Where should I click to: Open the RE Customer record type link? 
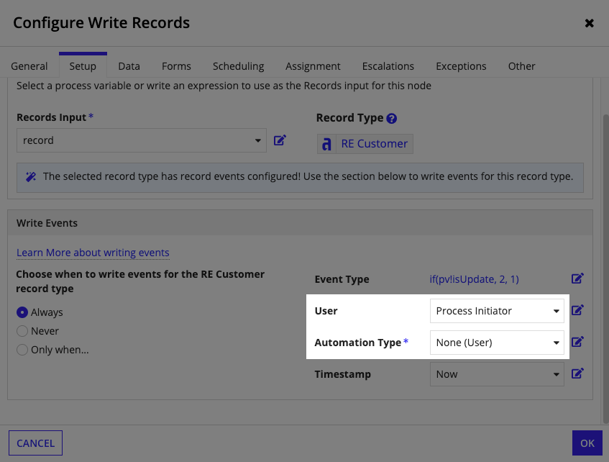[374, 144]
